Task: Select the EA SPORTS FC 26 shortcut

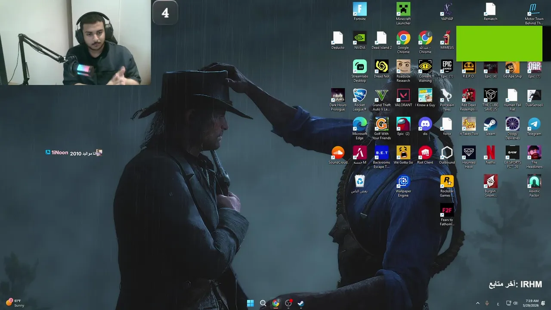Action: (512, 158)
